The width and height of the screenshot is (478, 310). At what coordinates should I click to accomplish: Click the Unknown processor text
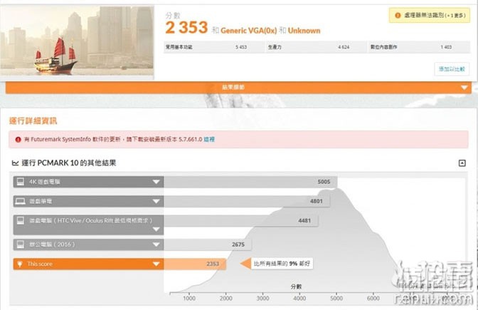click(304, 31)
